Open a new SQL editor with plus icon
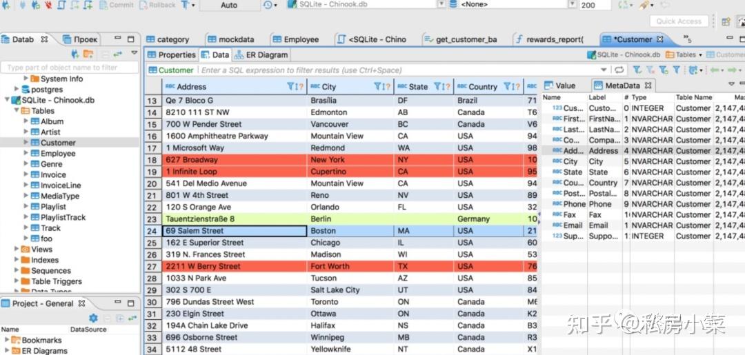Viewport: 745px width, 355px height. click(88, 5)
